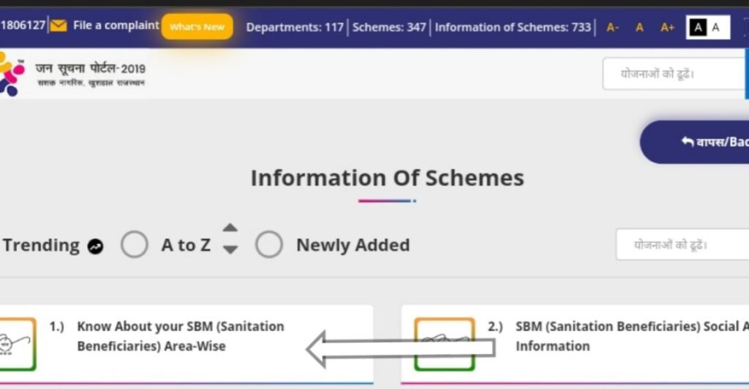Select the A to Z radio button

point(135,244)
